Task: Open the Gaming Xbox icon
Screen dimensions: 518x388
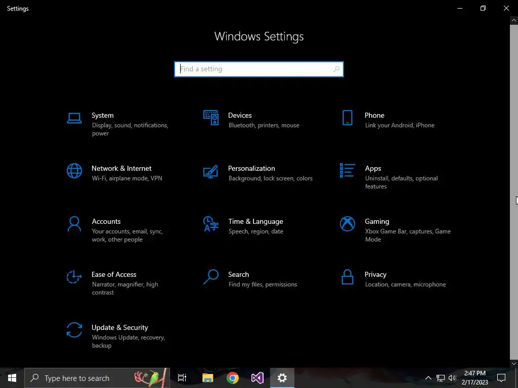Action: (347, 224)
